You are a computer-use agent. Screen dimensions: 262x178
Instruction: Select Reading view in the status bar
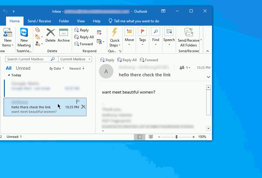click(151, 137)
